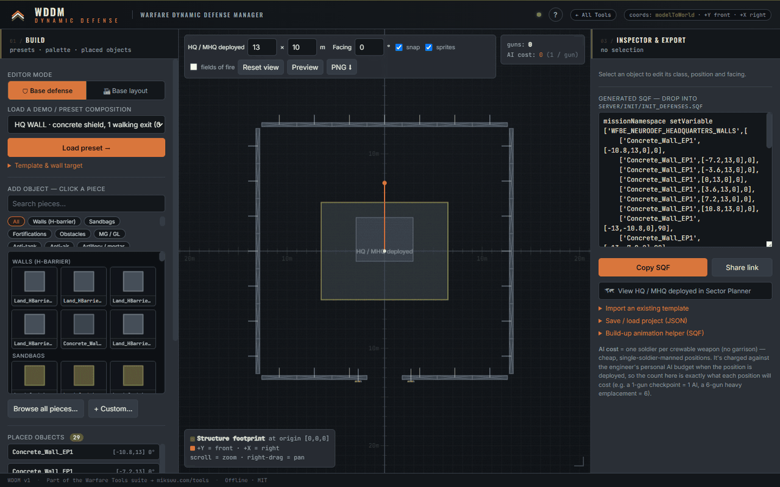
Task: Open View HQ / MHQ deployed in Sector Planner
Action: 686,291
